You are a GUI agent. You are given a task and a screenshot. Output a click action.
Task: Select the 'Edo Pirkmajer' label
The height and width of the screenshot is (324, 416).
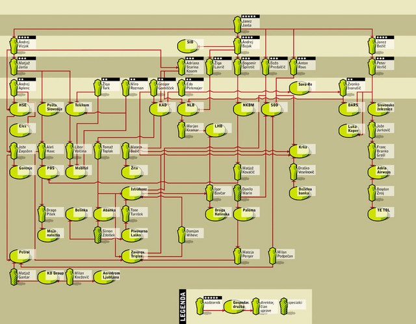point(194,86)
